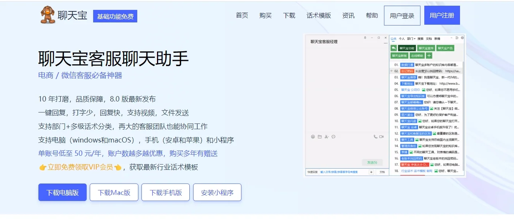Click the green back arrow button in preview
Viewport: 514px width, 220px height.
click(x=393, y=48)
